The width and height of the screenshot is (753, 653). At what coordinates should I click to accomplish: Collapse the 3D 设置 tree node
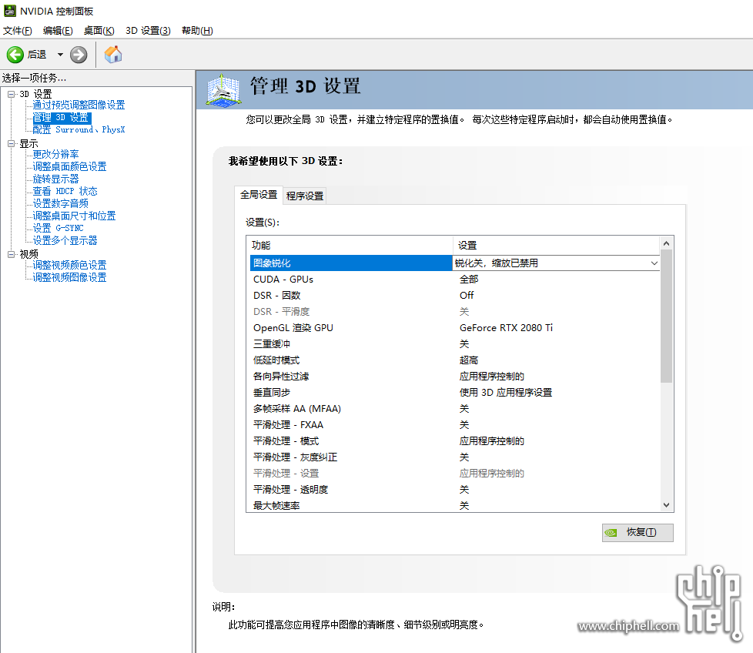[x=11, y=94]
